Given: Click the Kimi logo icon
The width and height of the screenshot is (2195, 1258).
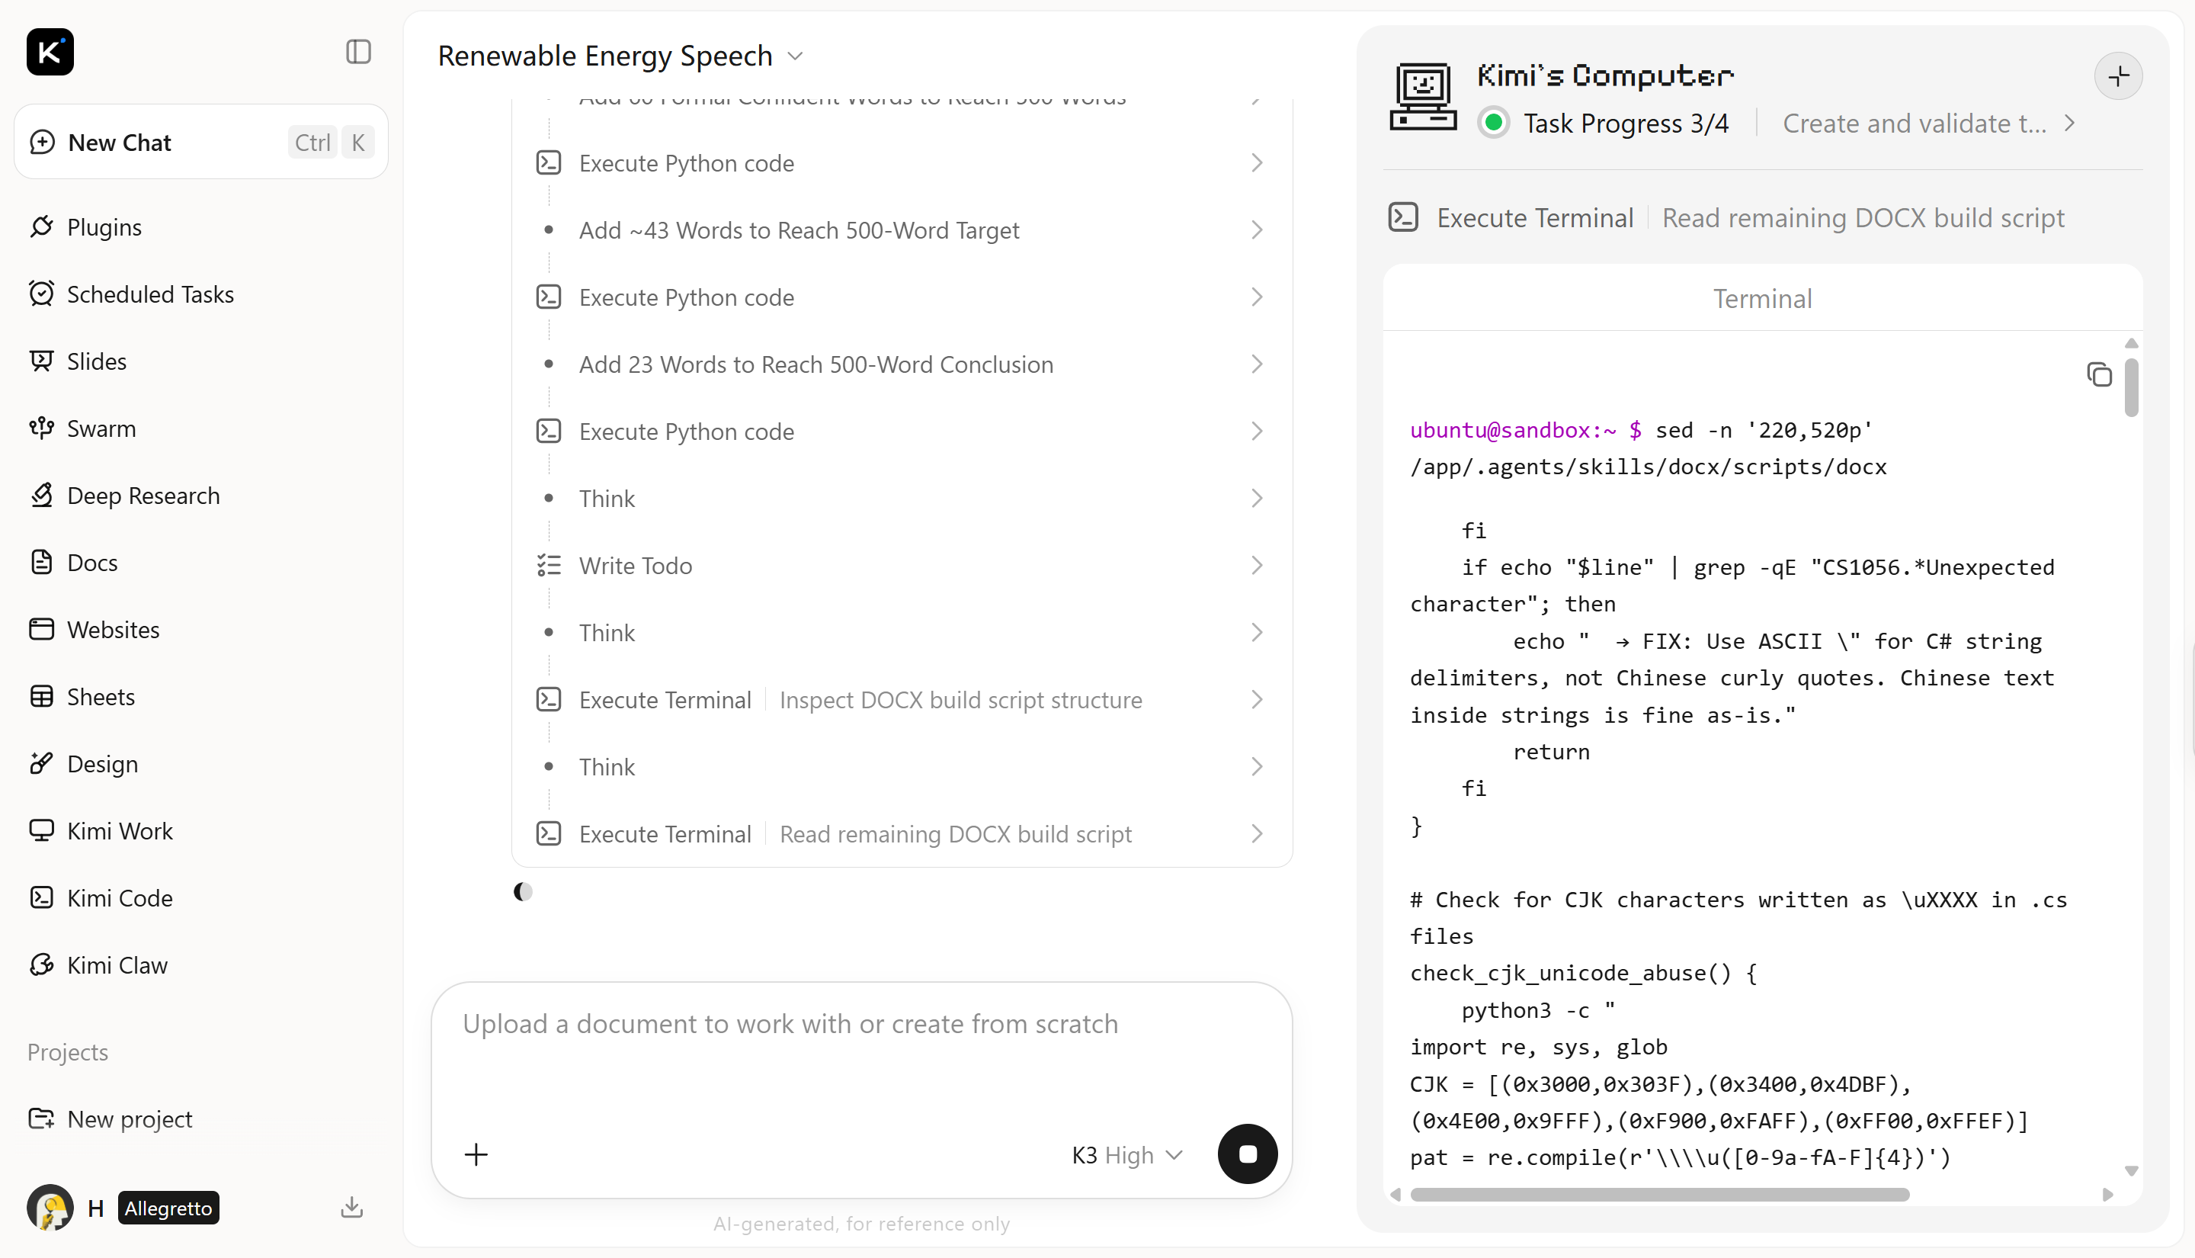Looking at the screenshot, I should pyautogui.click(x=50, y=52).
